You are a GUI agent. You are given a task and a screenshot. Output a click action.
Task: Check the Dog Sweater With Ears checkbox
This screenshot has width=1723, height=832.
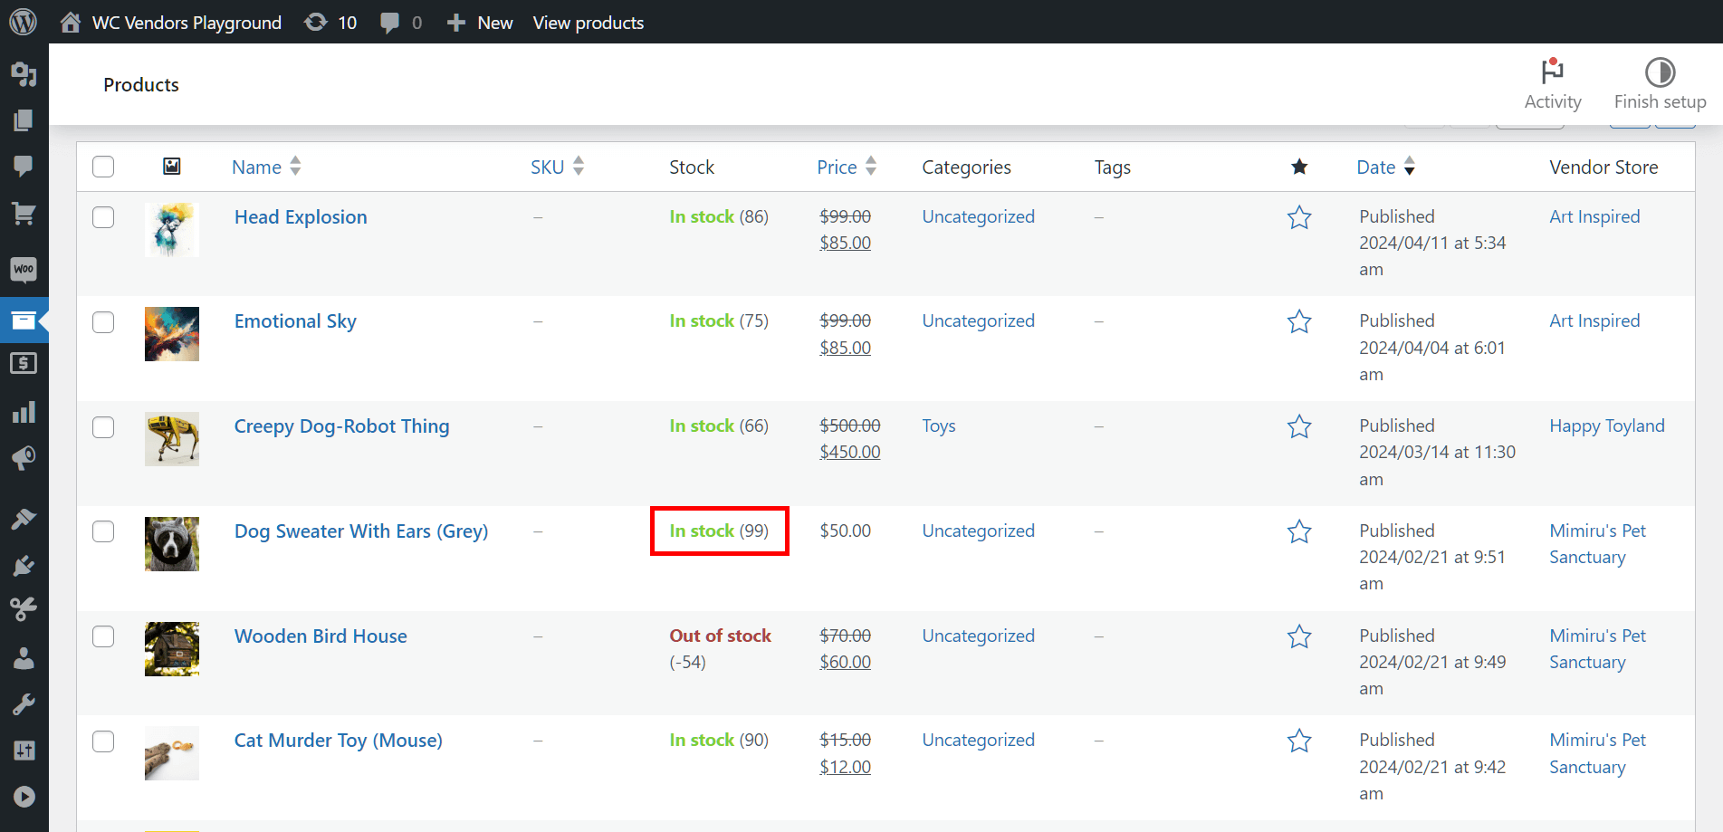[103, 531]
